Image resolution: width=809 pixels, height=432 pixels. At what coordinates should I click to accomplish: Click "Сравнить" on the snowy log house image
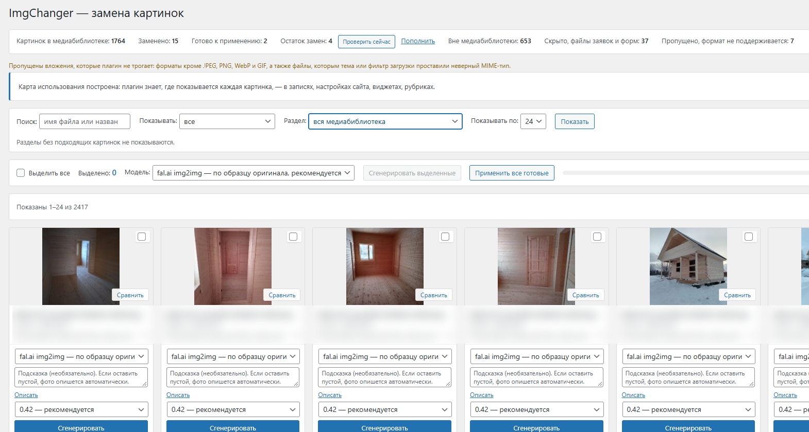coord(737,295)
